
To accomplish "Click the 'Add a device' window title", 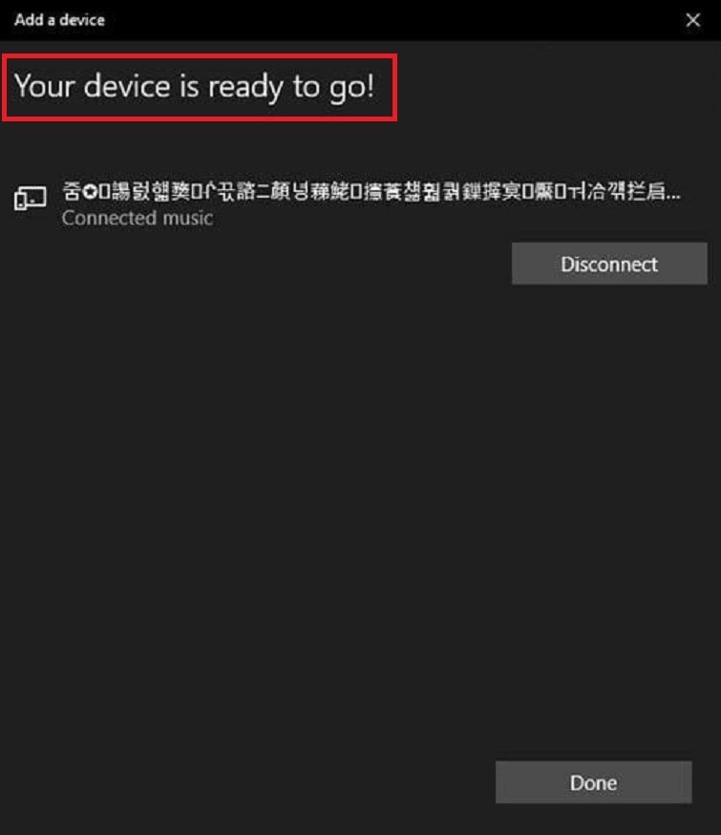I will (x=59, y=20).
